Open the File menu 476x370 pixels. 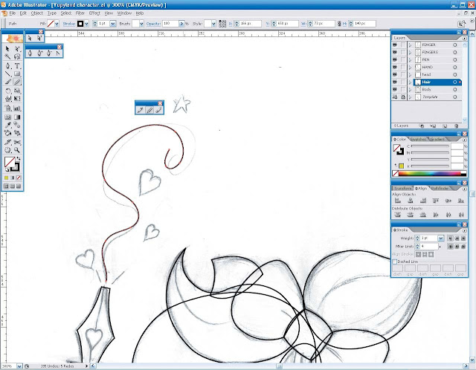click(12, 13)
